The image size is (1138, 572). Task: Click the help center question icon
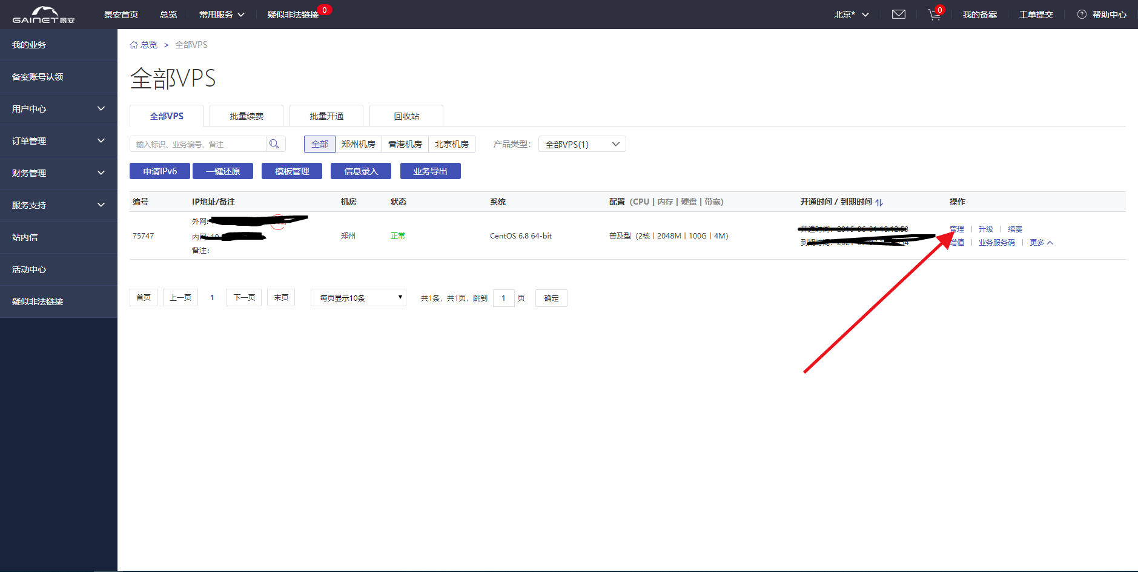[1082, 15]
